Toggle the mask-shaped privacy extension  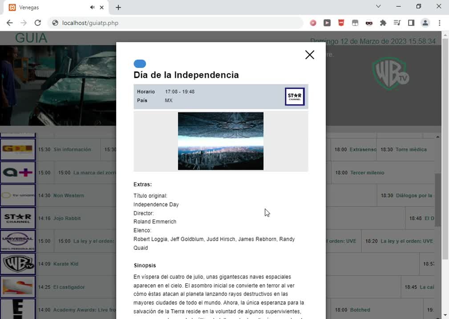368,22
